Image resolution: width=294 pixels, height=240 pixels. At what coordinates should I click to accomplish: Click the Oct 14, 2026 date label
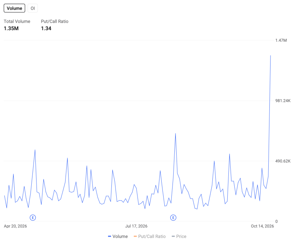pyautogui.click(x=262, y=226)
